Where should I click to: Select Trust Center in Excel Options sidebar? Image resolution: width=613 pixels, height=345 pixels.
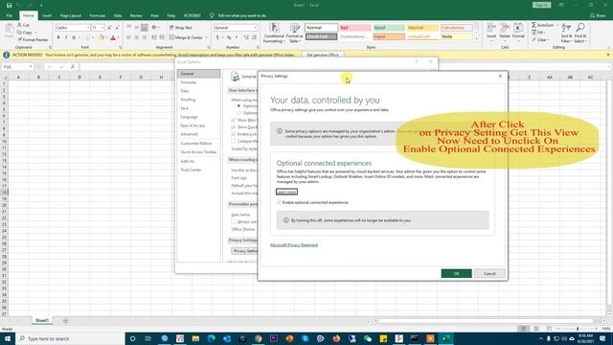[x=191, y=170]
